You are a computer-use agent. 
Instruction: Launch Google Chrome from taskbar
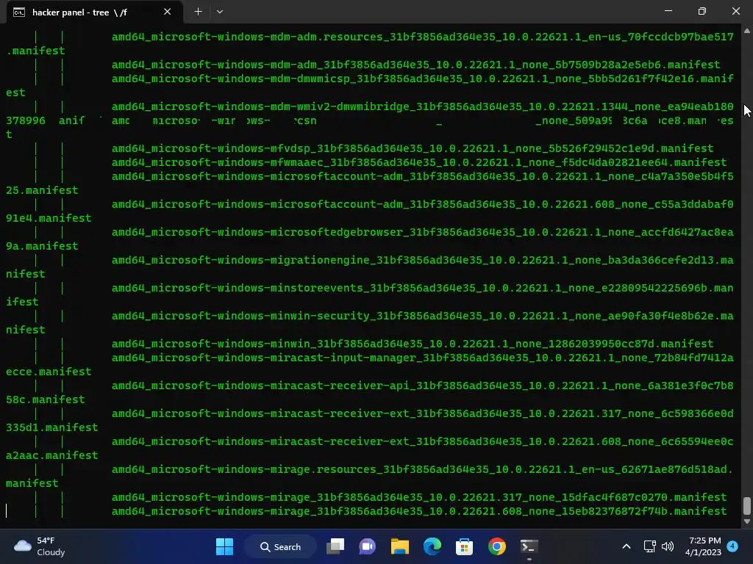(496, 546)
